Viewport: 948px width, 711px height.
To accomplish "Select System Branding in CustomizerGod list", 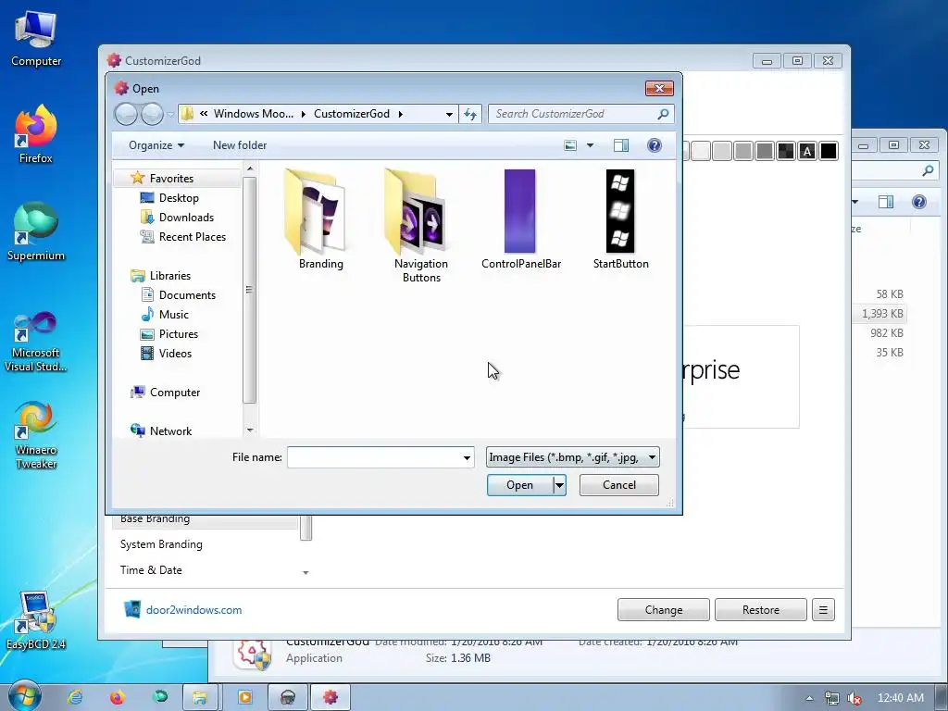I will [161, 544].
